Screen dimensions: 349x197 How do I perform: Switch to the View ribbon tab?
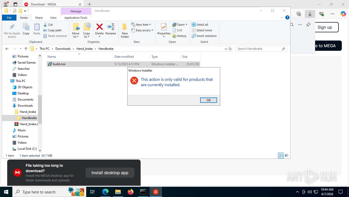click(53, 18)
